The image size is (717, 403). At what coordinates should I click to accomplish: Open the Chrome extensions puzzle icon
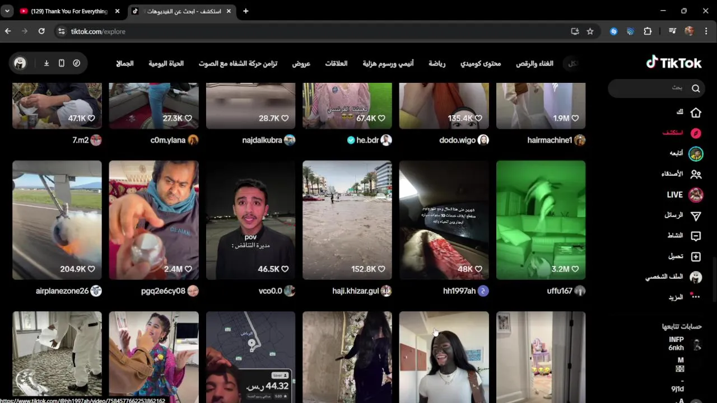click(x=648, y=31)
